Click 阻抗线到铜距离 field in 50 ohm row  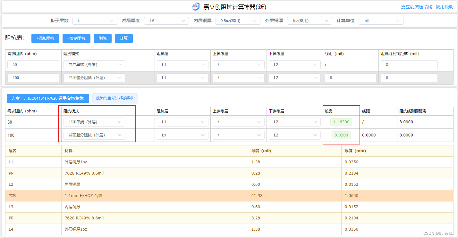coord(409,65)
